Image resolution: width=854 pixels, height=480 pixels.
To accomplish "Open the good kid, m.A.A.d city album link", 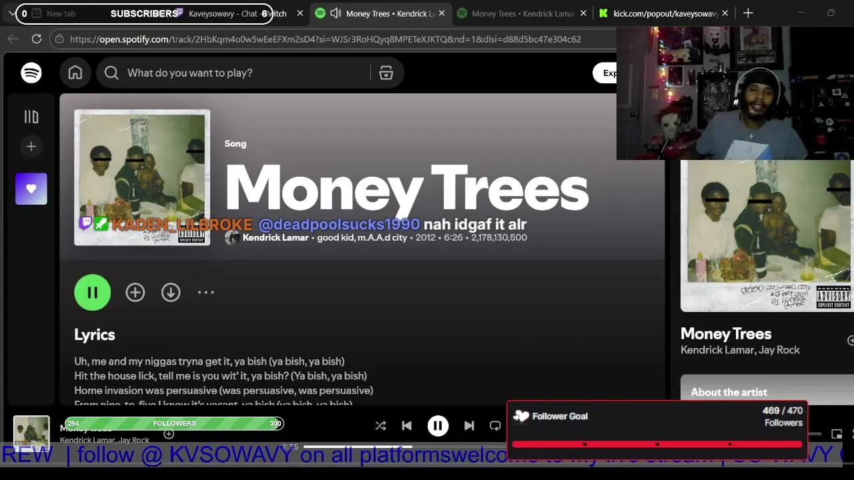I will tap(362, 237).
